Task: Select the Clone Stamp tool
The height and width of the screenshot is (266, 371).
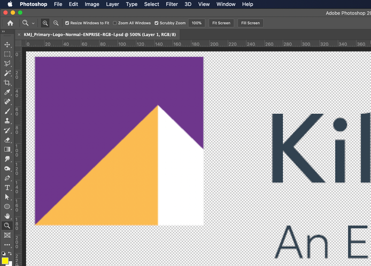Action: coord(7,121)
